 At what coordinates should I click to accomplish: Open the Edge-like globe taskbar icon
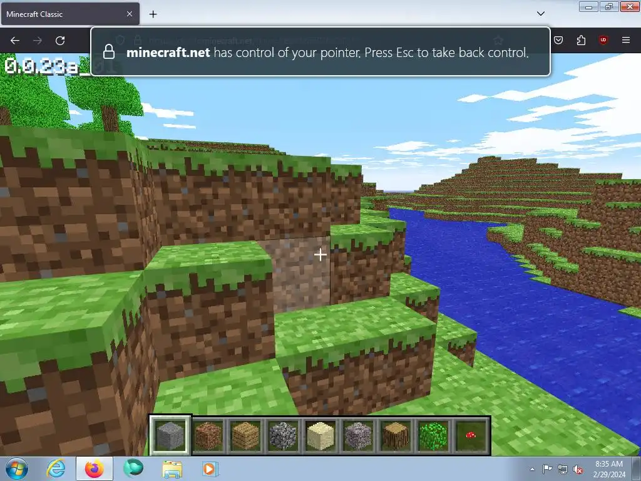[133, 468]
